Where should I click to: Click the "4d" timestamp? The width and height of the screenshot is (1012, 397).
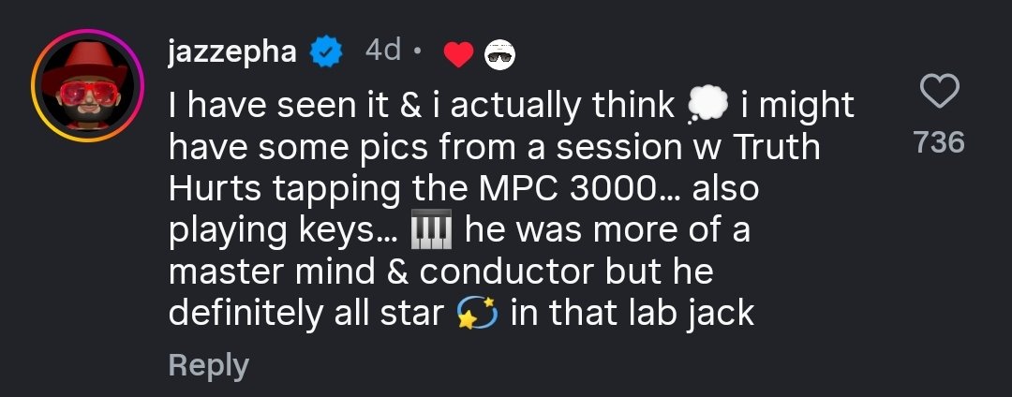pyautogui.click(x=382, y=52)
